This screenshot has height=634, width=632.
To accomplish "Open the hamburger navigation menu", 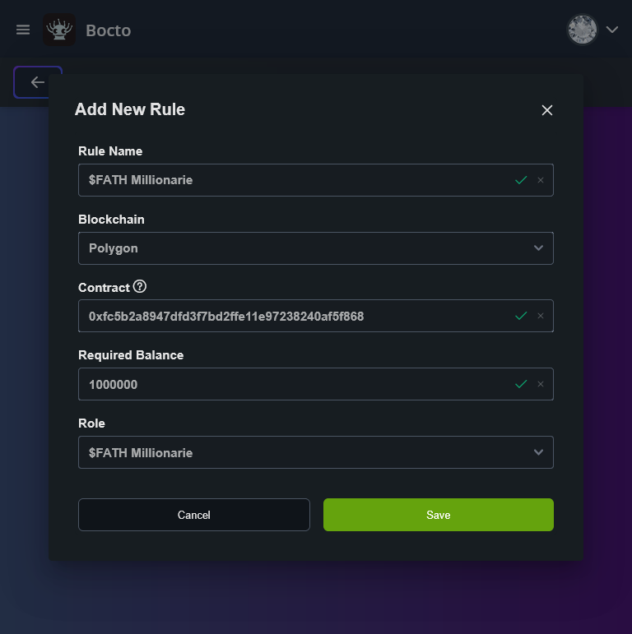I will coord(23,30).
